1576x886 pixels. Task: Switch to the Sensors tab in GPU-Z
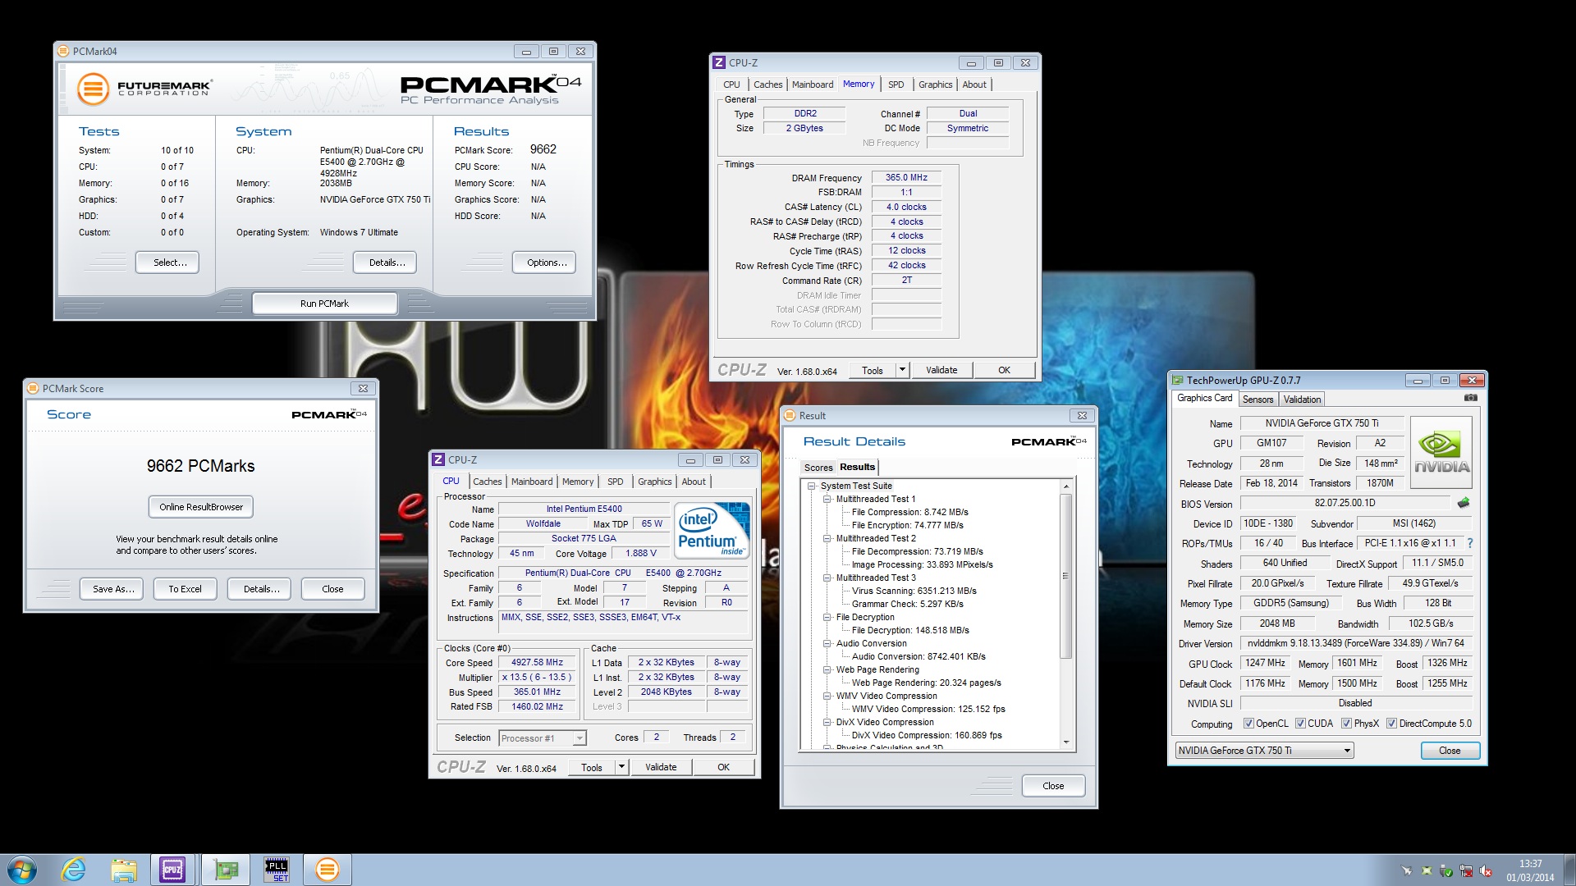point(1258,400)
